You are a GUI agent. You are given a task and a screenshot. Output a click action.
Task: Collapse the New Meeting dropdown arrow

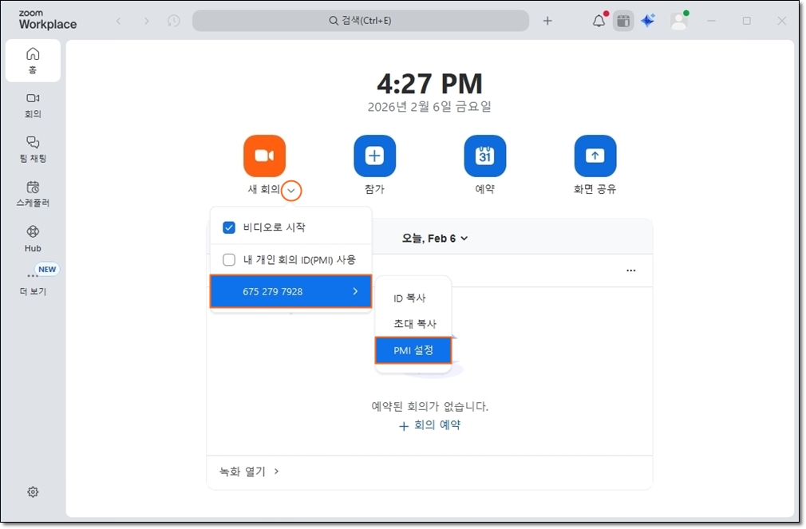coord(292,191)
